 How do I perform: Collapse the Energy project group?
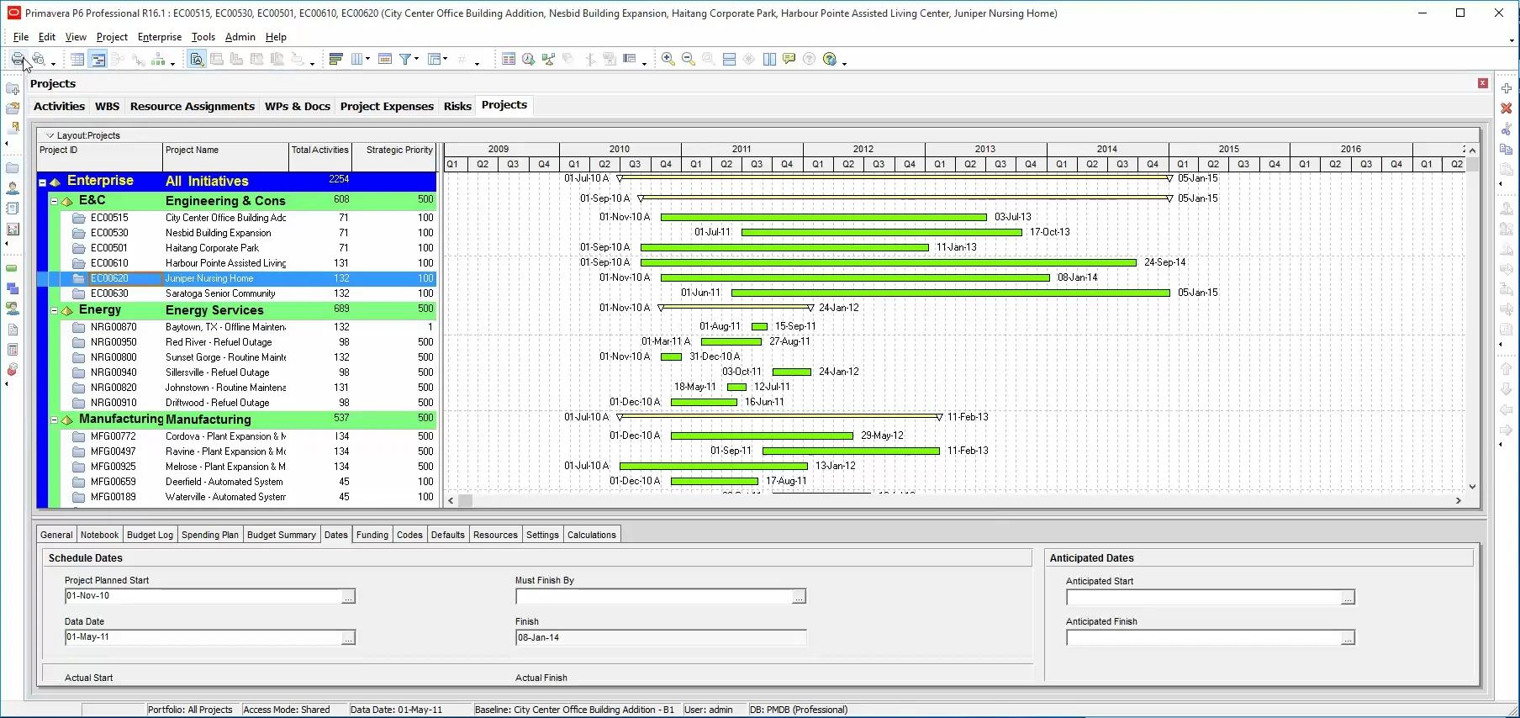pos(54,310)
